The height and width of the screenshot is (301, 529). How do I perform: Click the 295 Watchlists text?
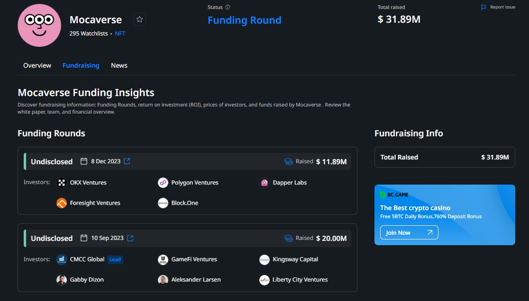pos(88,33)
